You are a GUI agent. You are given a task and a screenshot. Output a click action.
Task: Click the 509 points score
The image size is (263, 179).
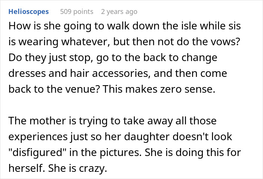(77, 12)
